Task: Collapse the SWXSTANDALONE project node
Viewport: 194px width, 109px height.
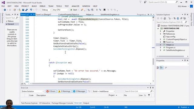Action: tap(158, 28)
